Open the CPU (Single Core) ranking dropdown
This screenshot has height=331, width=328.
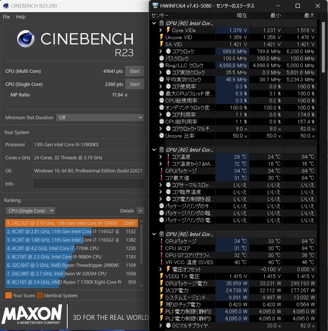(30, 211)
